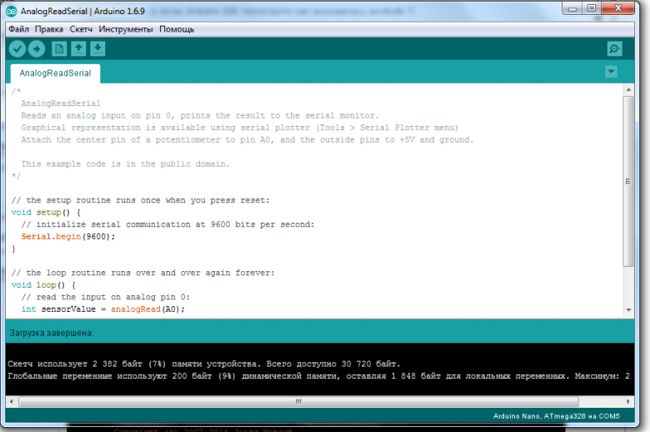This screenshot has width=650, height=432.
Task: Click the 'Attach the center pin of a potentiometer' comment line
Action: 247,140
